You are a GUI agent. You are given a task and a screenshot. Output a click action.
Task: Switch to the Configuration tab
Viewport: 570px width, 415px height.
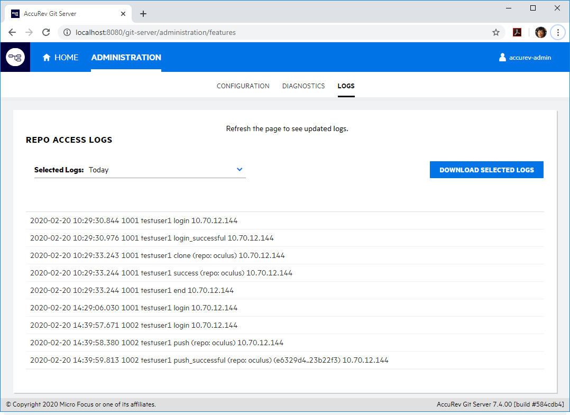(x=243, y=86)
